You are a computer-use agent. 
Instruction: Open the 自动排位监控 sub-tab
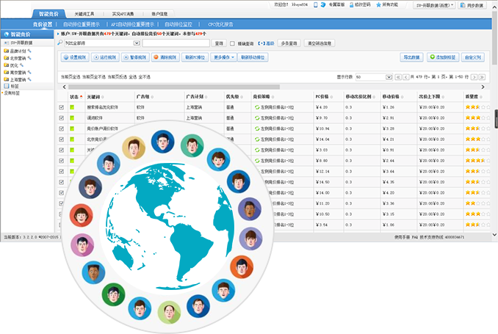pos(178,24)
